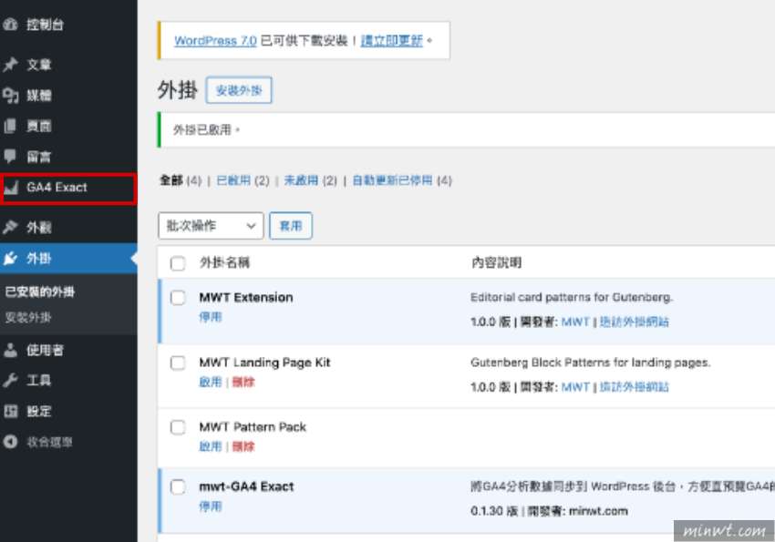Open the 控制台 menu item

(x=45, y=25)
